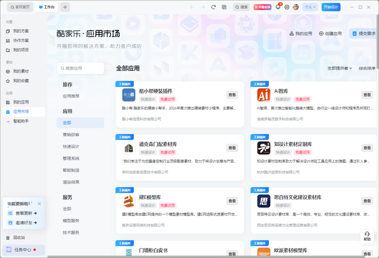This screenshot has width=379, height=258.
Task: Click the user avatar picture
Action: pyautogui.click(x=296, y=7)
